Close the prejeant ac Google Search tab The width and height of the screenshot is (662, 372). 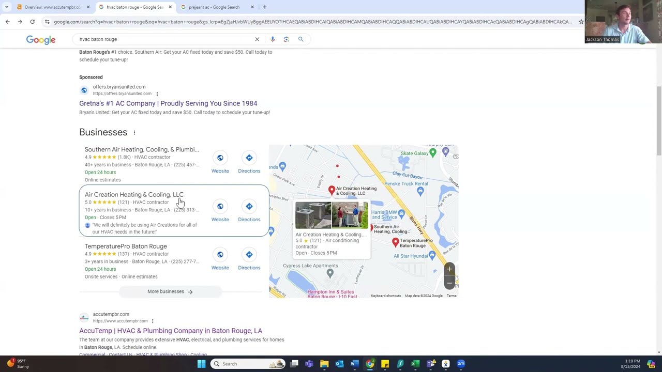(252, 7)
